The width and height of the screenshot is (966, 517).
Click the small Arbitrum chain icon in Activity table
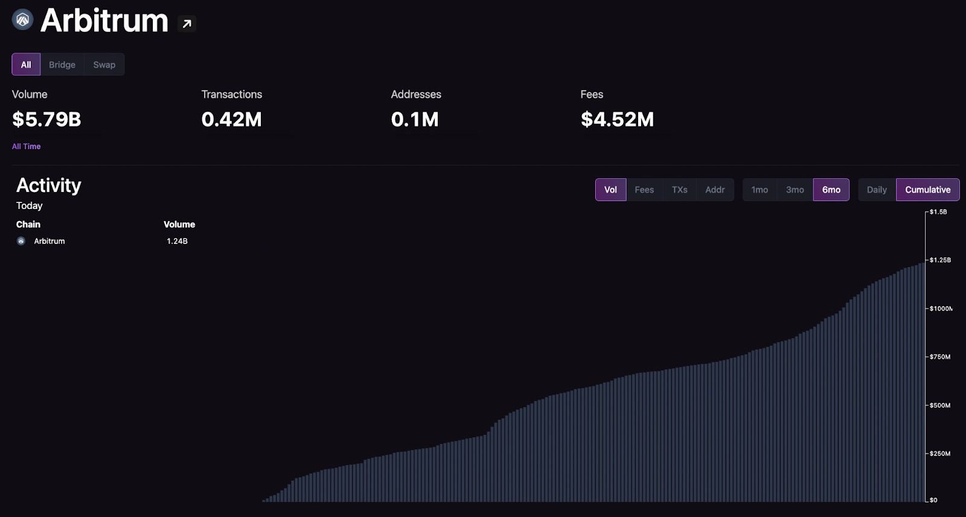(x=21, y=241)
